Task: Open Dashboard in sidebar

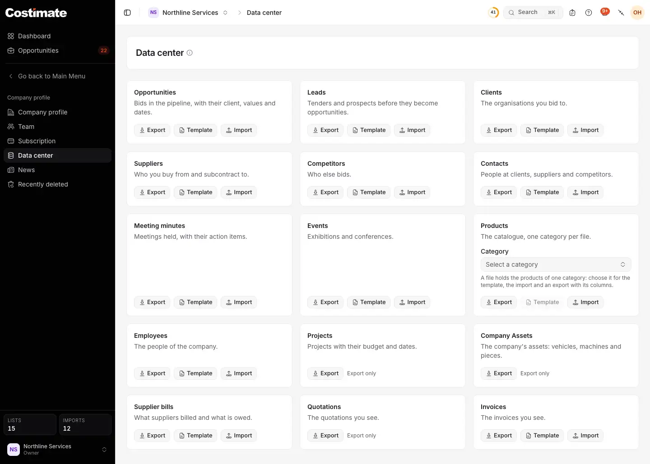Action: [57, 36]
